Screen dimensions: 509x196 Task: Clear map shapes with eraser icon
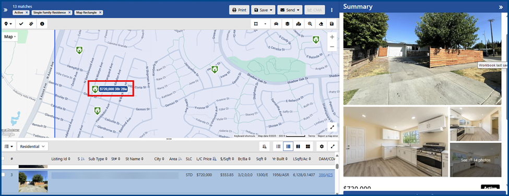tap(321, 23)
